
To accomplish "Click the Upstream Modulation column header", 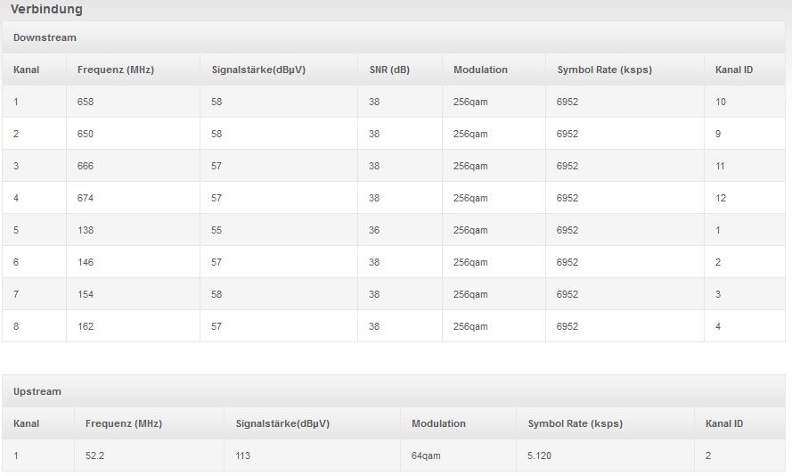I will point(438,423).
